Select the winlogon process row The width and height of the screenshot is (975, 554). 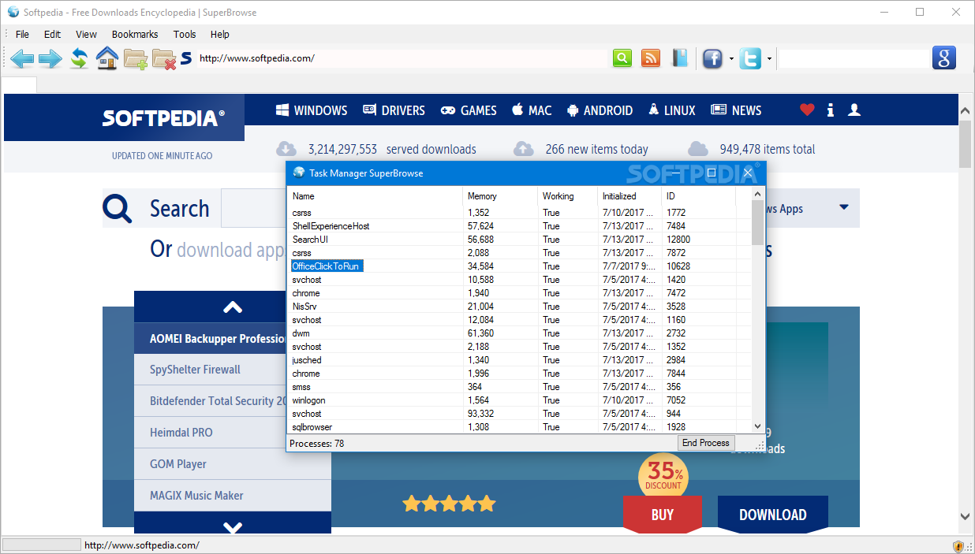click(519, 400)
